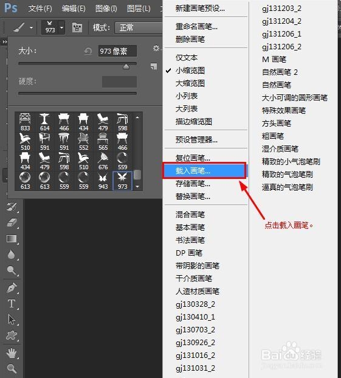This screenshot has width=341, height=378.
Task: Select the Dodge tool
Action: click(x=12, y=270)
